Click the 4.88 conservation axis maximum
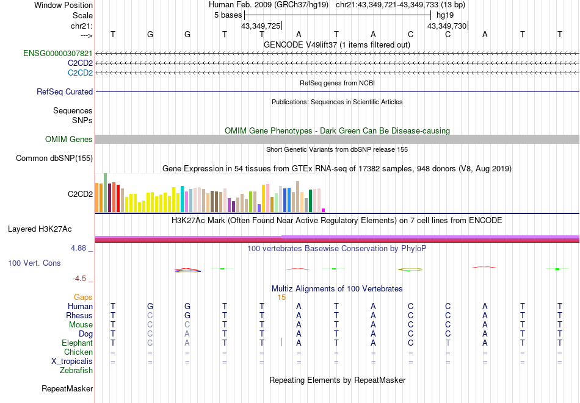 (78, 248)
